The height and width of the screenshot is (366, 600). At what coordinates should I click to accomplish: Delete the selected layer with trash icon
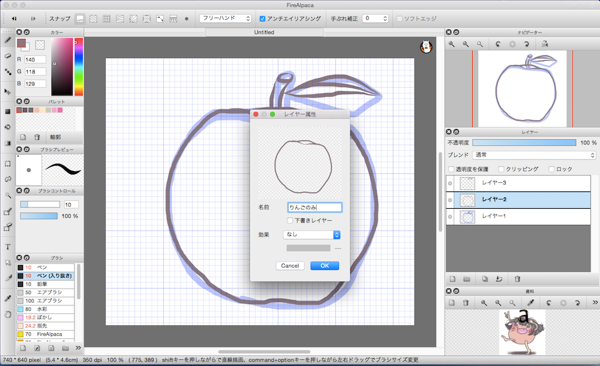coord(517,279)
